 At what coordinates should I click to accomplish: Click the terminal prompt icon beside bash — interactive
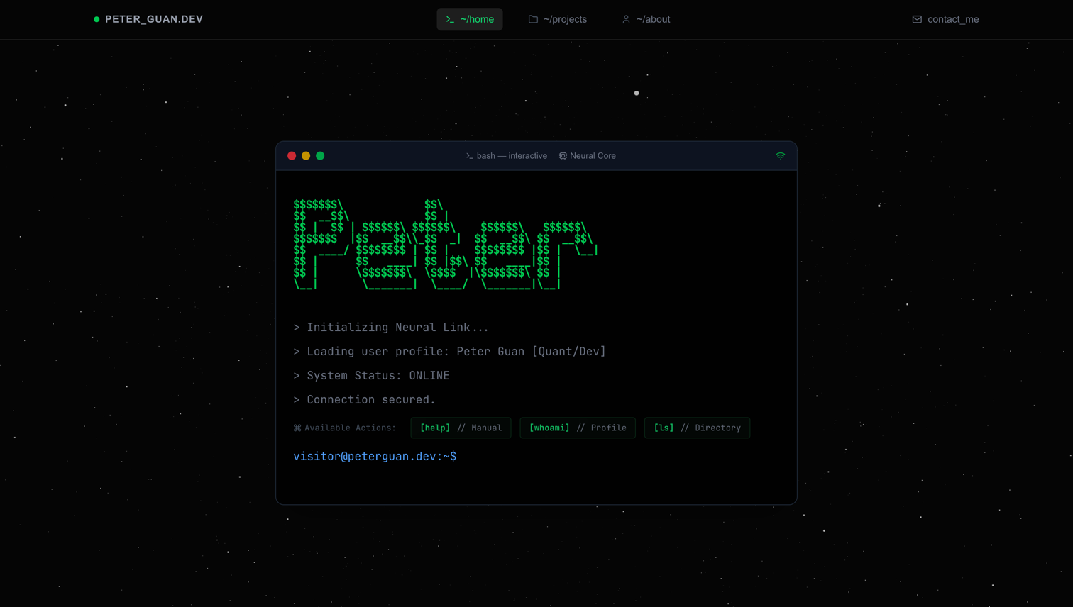(x=468, y=156)
